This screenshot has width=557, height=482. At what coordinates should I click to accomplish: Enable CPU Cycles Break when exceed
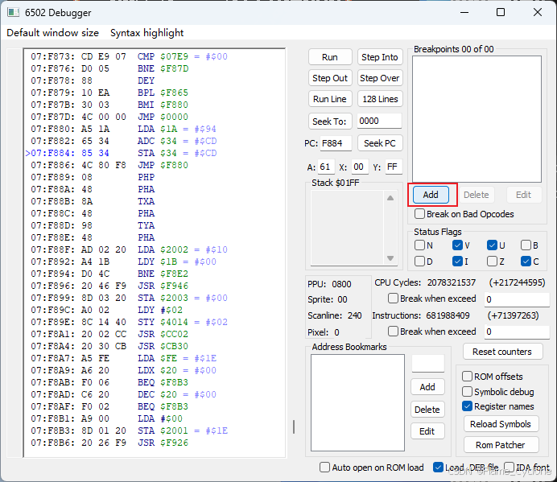(x=394, y=299)
